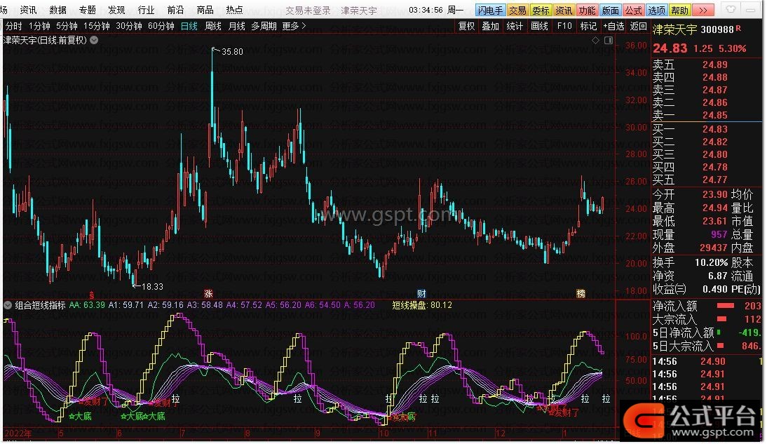Open the 复权 adjustment option
Viewport: 767px width, 444px height.
point(467,26)
